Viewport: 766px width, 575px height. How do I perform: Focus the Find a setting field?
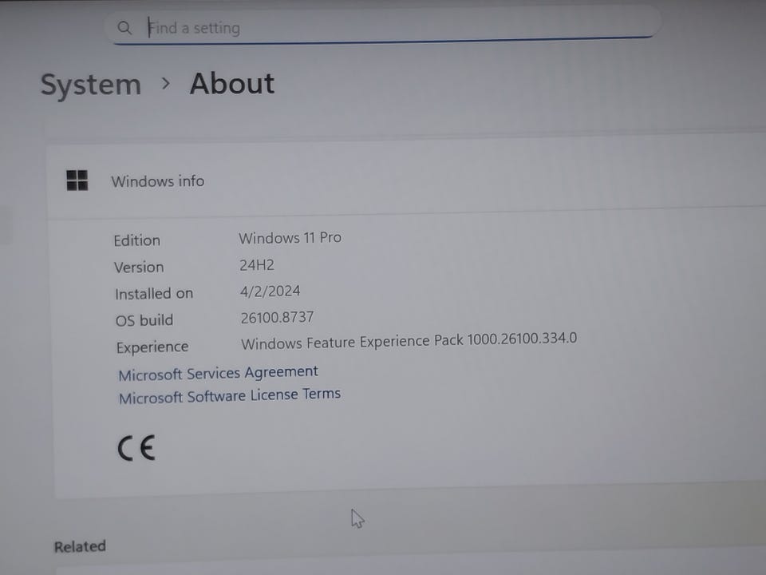[x=384, y=26]
